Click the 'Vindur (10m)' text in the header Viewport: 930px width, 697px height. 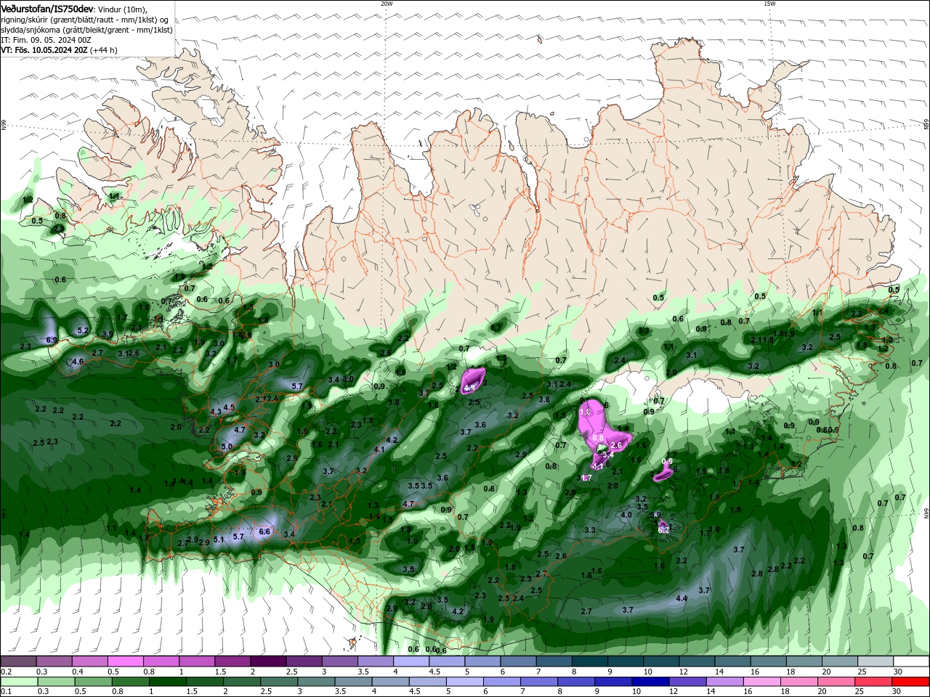122,9
